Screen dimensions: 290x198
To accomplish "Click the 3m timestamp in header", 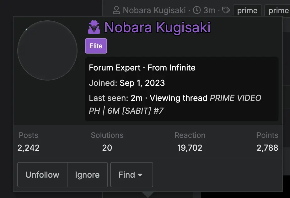I will click(209, 10).
